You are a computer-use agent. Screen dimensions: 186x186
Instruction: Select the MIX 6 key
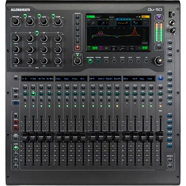tap(170, 104)
